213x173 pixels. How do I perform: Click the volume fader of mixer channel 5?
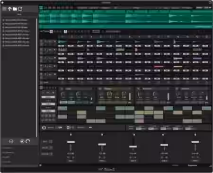tap(195, 142)
